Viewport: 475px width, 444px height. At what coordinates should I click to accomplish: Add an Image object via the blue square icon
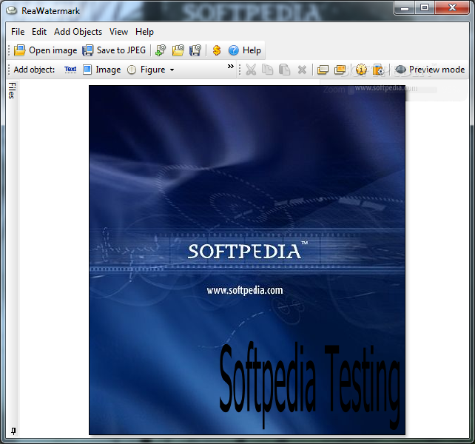tap(87, 70)
